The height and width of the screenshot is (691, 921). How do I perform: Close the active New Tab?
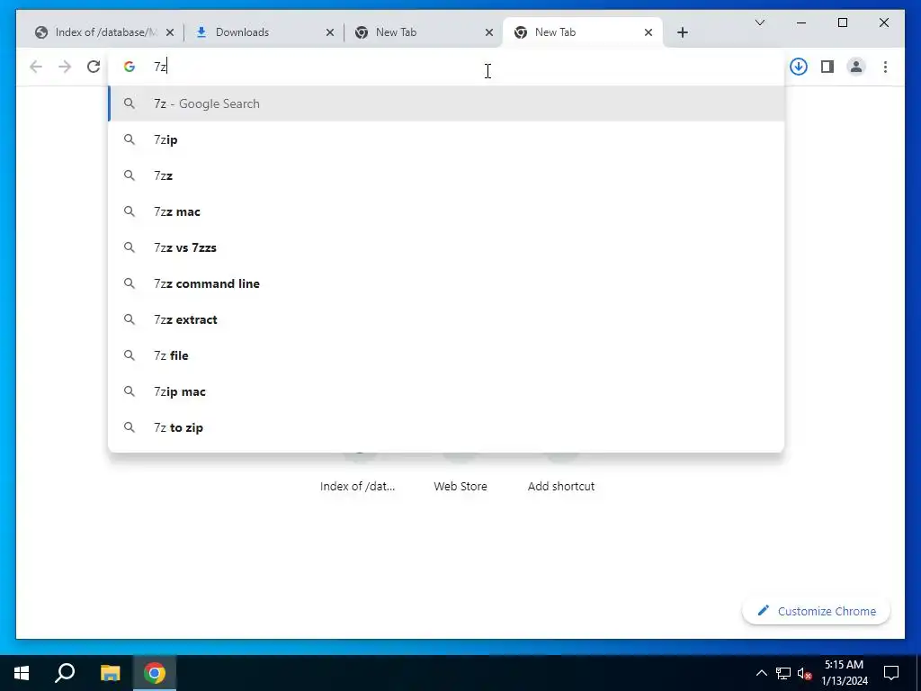click(648, 32)
